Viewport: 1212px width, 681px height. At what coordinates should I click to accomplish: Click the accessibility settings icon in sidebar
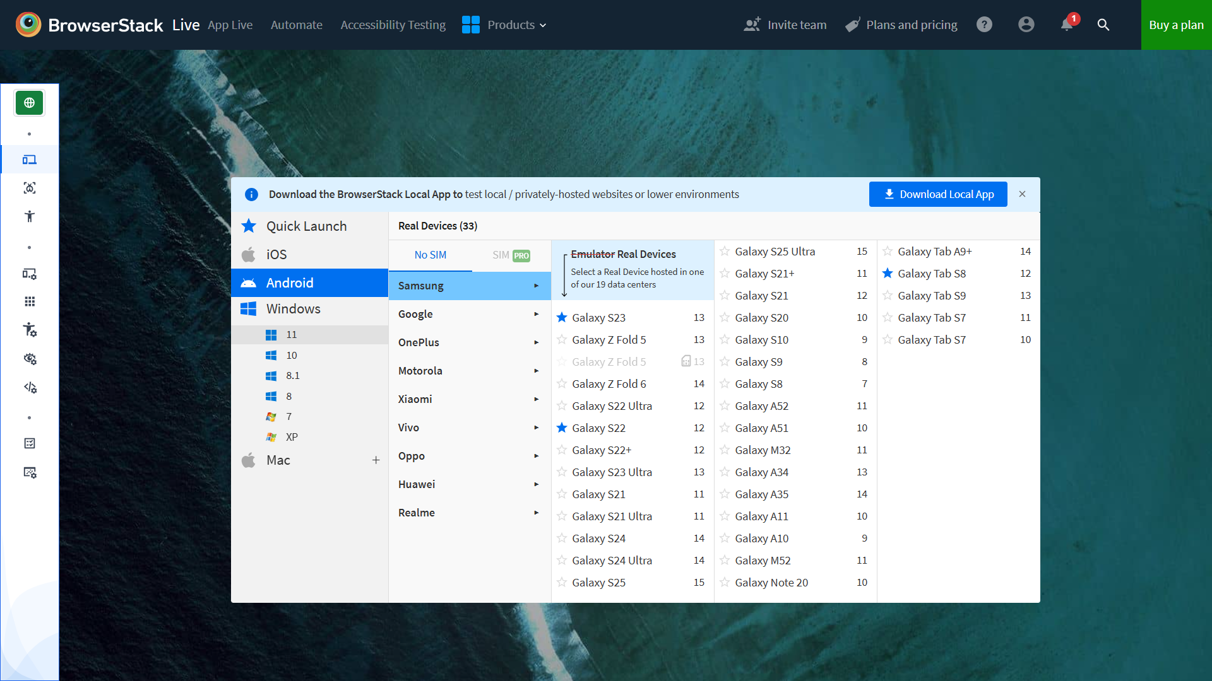point(29,330)
